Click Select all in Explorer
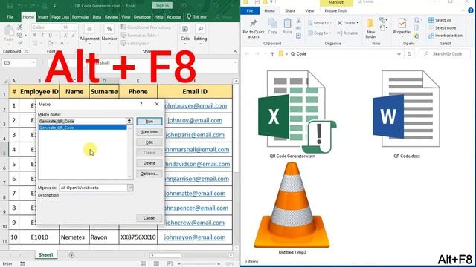The width and height of the screenshot is (476, 267). point(440,20)
